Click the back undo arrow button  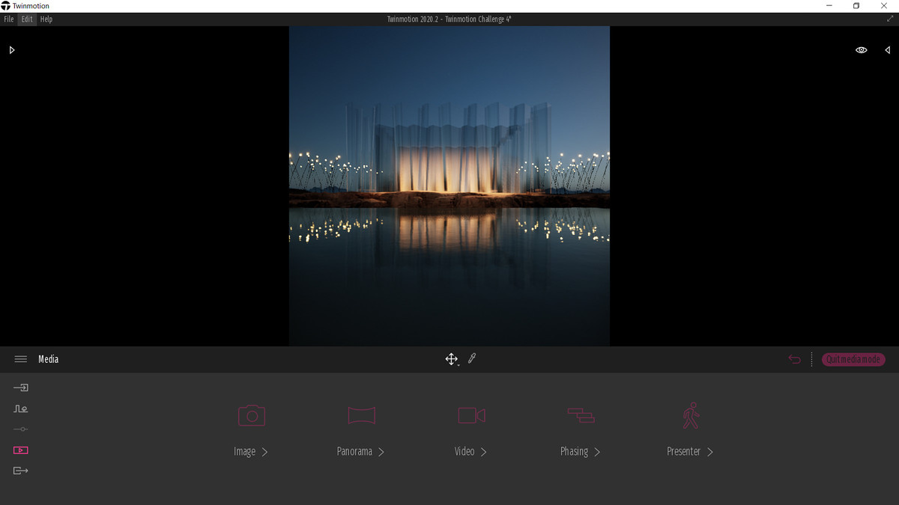[794, 359]
